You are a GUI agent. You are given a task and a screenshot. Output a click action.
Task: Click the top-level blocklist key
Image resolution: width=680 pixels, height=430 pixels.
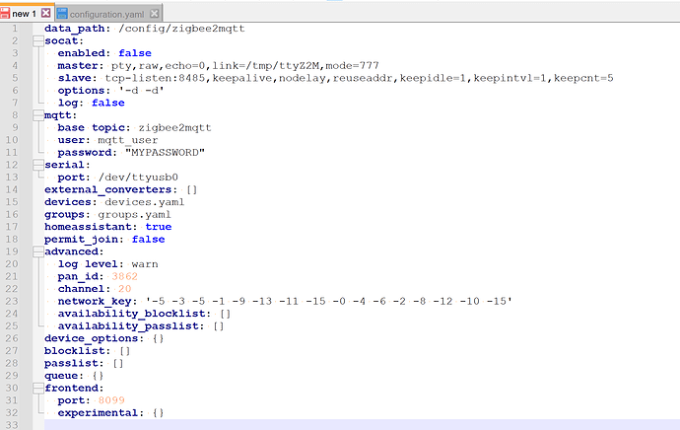tap(77, 350)
